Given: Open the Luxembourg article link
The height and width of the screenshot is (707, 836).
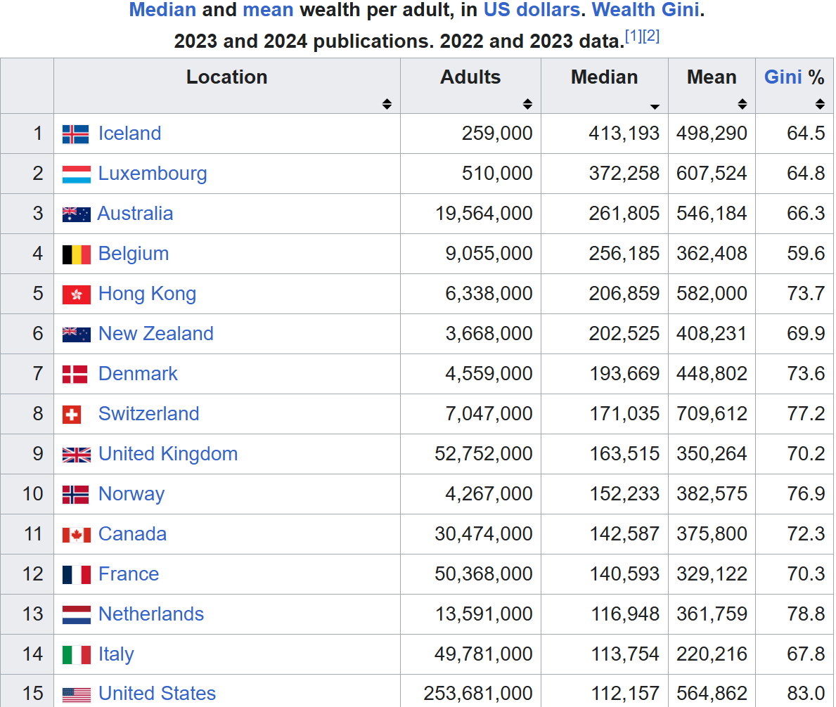Looking at the screenshot, I should tap(153, 174).
